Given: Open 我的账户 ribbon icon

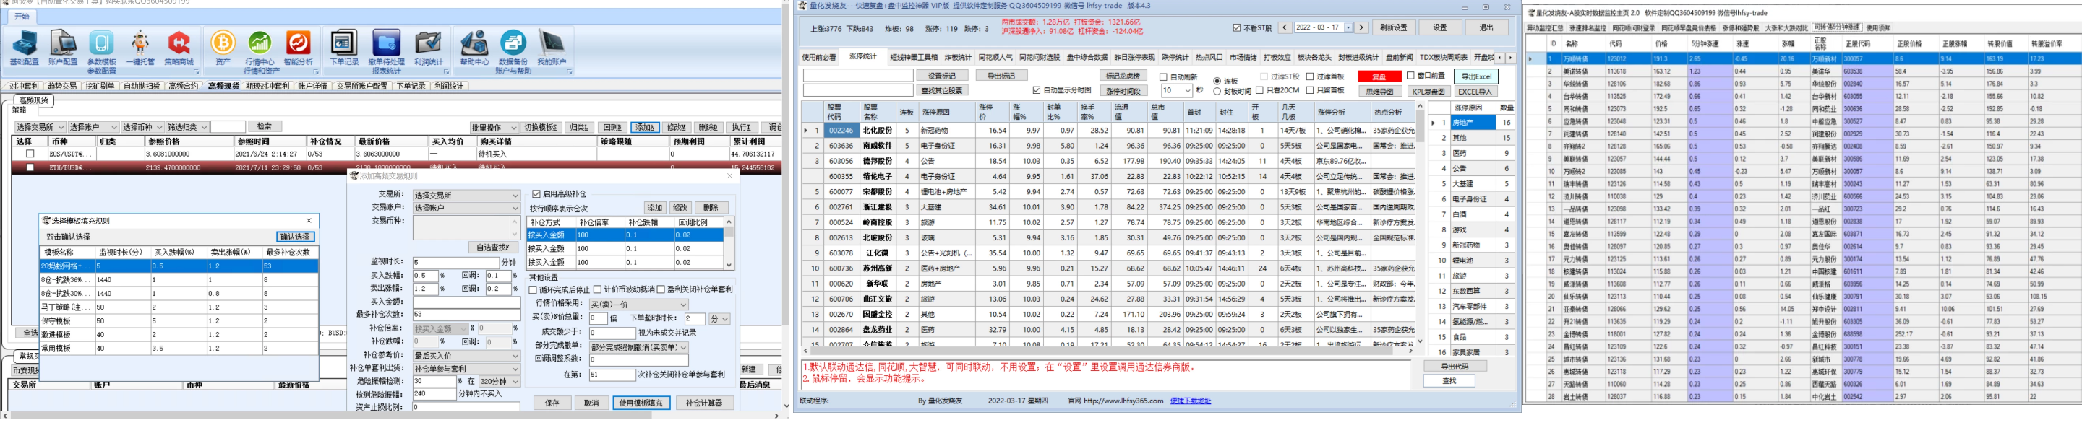Looking at the screenshot, I should pos(552,48).
